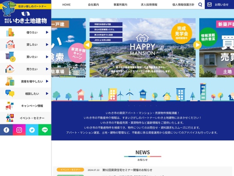Click the 借りたい menu label
This screenshot has width=234, height=176.
click(x=32, y=32)
